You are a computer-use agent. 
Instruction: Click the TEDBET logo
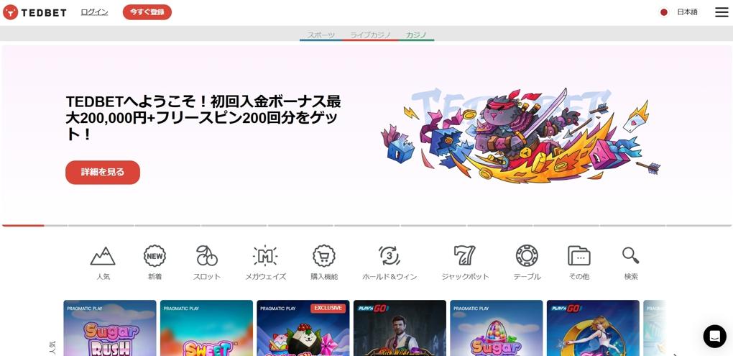pos(34,12)
